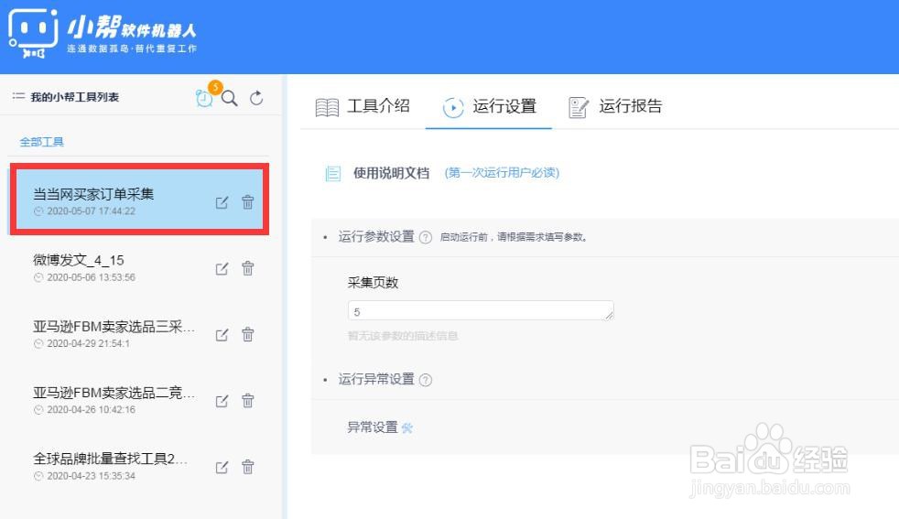Edit the 亚马逊FBM卖家选品三采 tool
The image size is (899, 519).
[222, 335]
